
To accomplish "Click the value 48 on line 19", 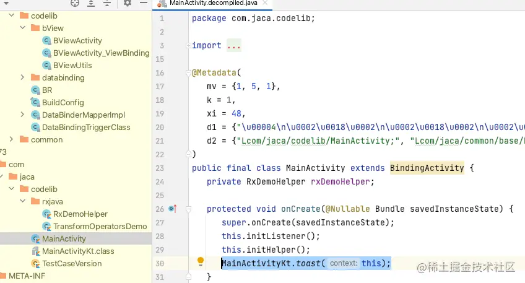I will (x=236, y=113).
